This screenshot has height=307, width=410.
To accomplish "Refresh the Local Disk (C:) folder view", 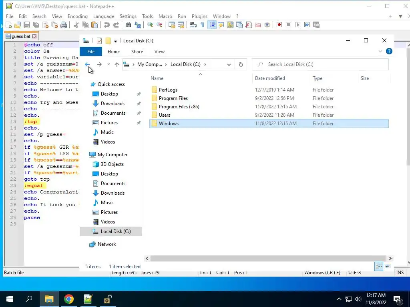I will coord(241,64).
